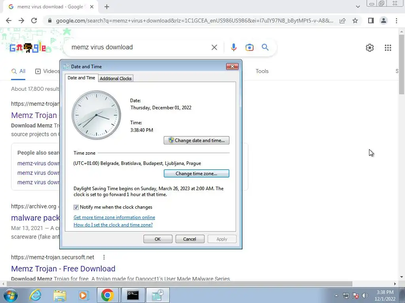
Task: Uncheck Notify me when the clock changes
Action: tap(76, 207)
